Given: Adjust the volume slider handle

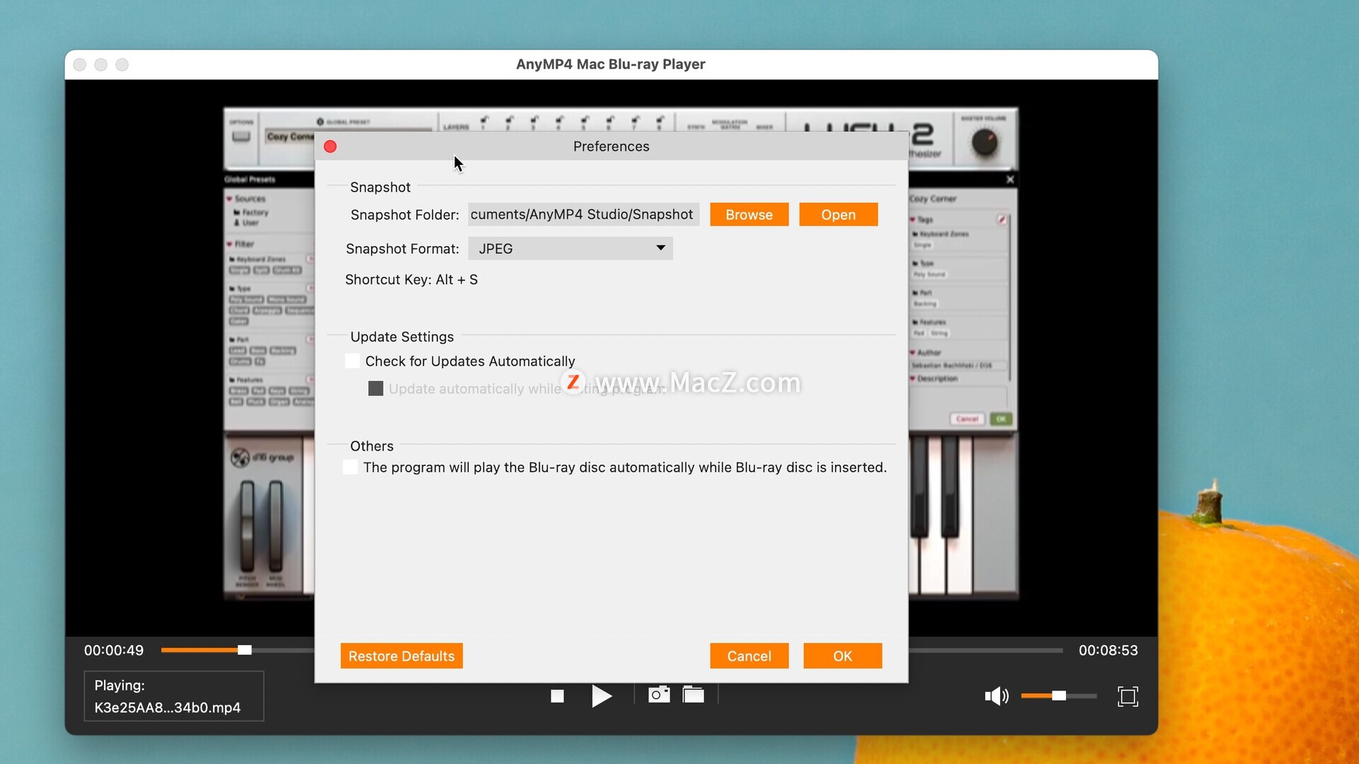Looking at the screenshot, I should click(1059, 696).
